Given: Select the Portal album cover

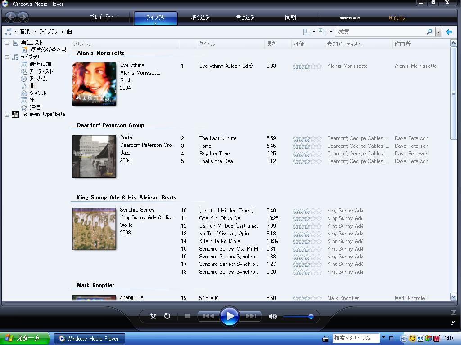Looking at the screenshot, I should pos(94,156).
